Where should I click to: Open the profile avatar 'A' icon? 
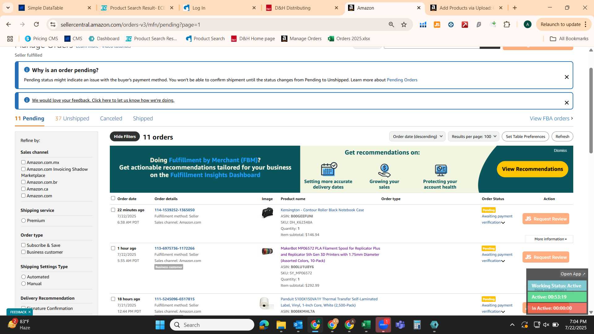527,24
